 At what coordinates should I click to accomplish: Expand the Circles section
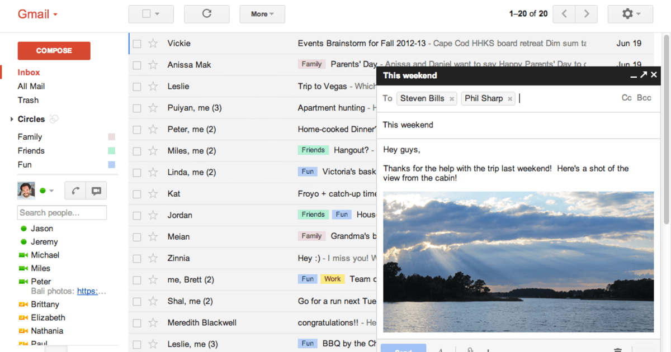click(12, 119)
